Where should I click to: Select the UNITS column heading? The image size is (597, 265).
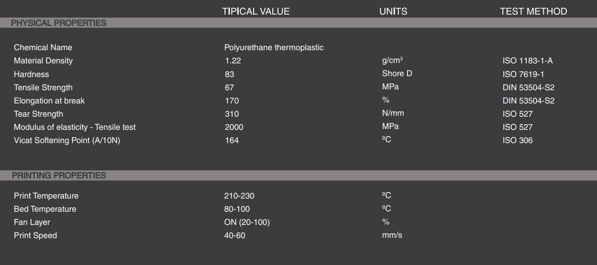tap(393, 11)
